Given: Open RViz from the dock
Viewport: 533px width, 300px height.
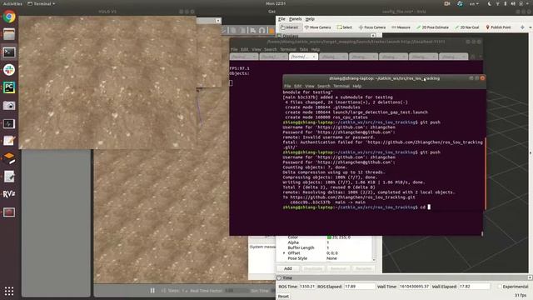Looking at the screenshot, I should coord(9,194).
